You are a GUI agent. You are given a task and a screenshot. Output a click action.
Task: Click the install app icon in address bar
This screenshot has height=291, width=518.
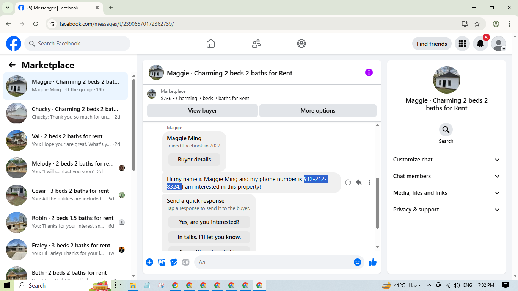click(x=465, y=24)
